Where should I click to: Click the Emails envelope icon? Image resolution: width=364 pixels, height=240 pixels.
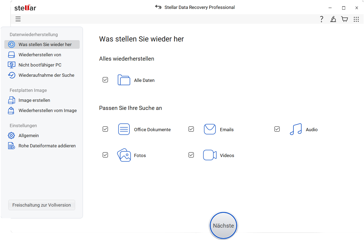pyautogui.click(x=210, y=129)
